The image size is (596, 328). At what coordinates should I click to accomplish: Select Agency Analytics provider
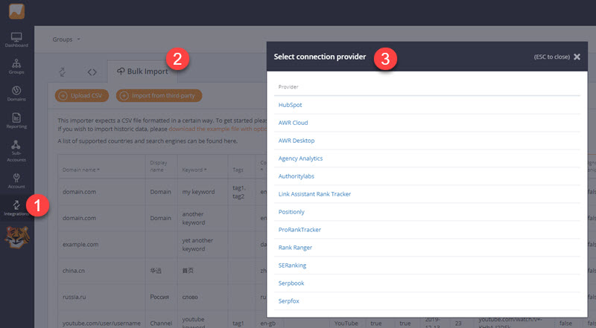(x=300, y=158)
